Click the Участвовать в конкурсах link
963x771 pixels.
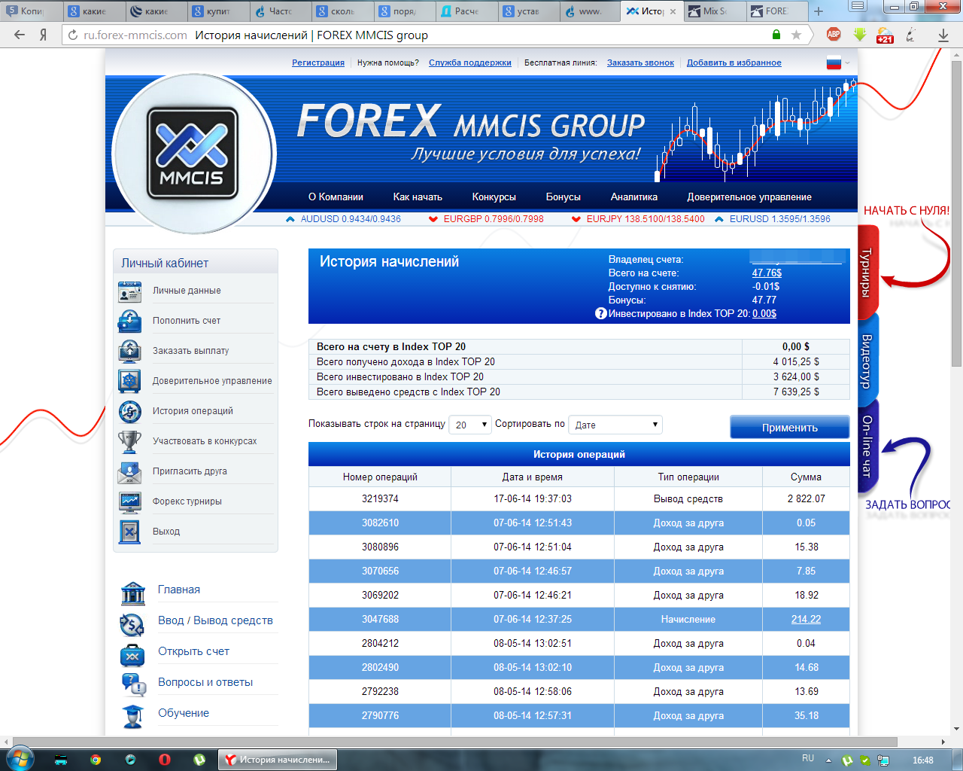pyautogui.click(x=205, y=441)
